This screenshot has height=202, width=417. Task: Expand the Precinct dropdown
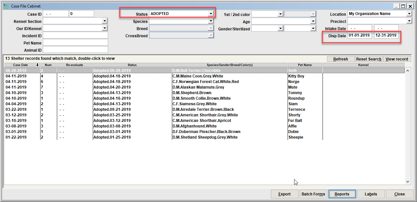click(409, 21)
